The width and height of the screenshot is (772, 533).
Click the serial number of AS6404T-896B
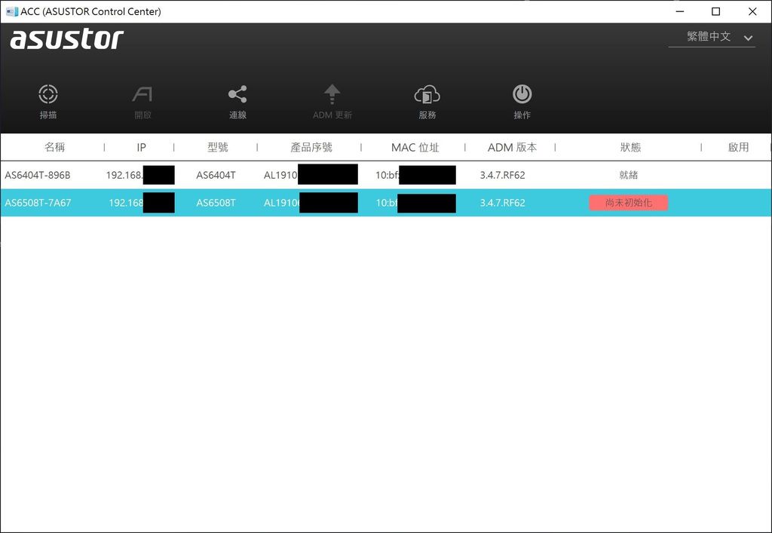pyautogui.click(x=311, y=175)
